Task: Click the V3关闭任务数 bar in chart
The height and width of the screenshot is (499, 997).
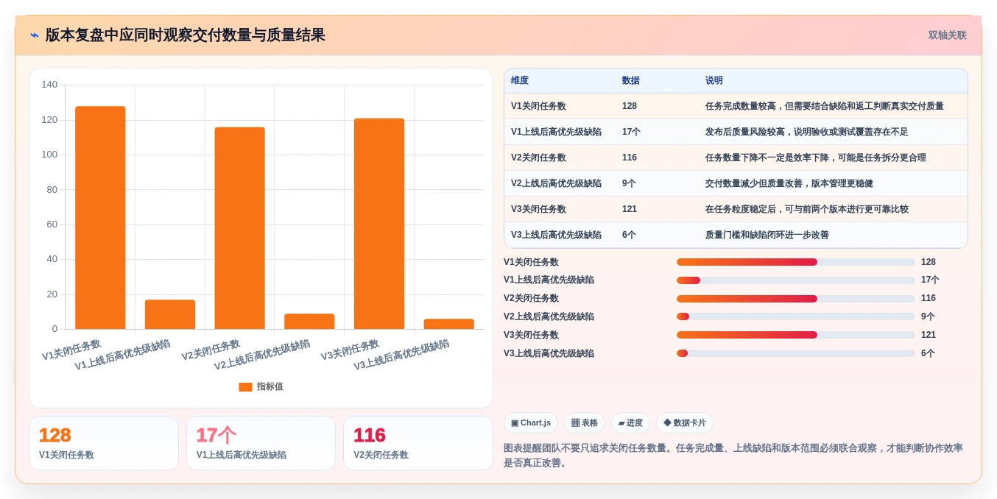Action: coord(379,224)
